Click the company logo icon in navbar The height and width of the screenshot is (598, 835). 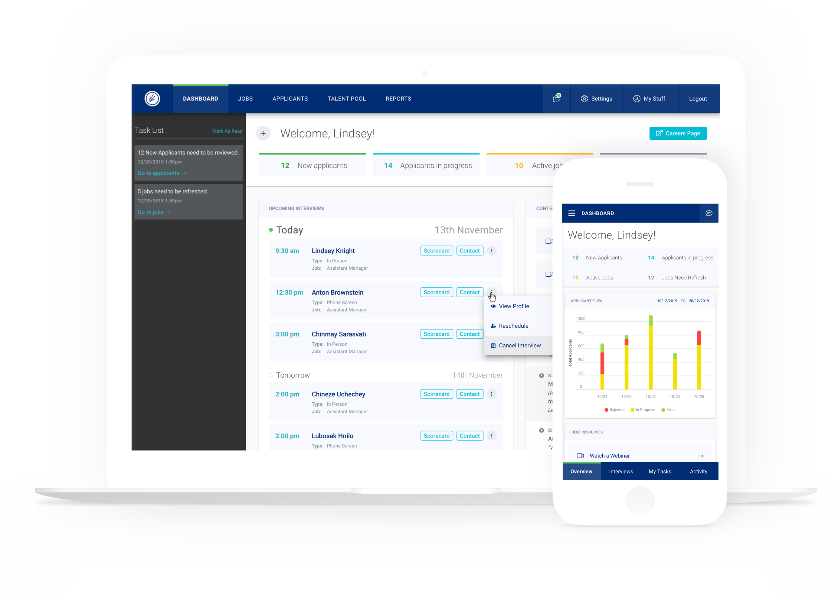pyautogui.click(x=152, y=99)
